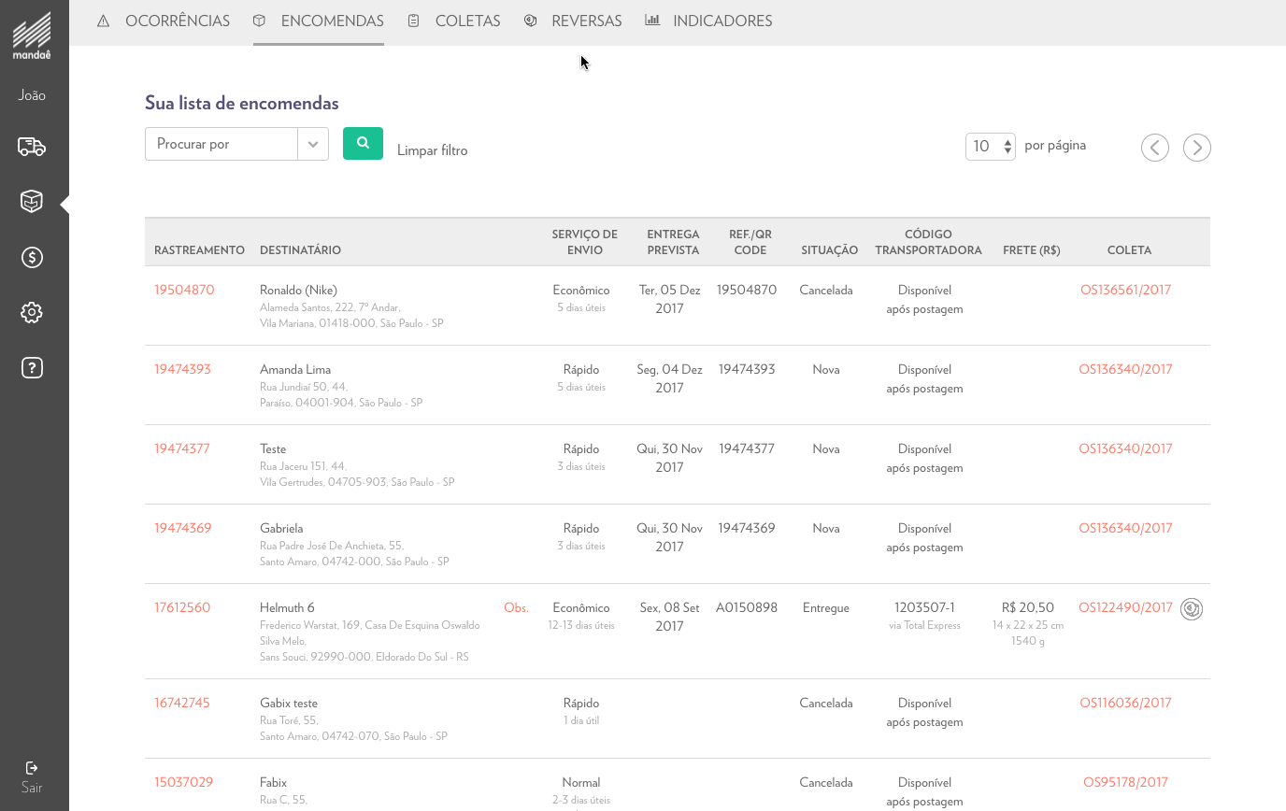This screenshot has height=811, width=1286.
Task: Select the package box sidebar icon
Action: coord(32,202)
